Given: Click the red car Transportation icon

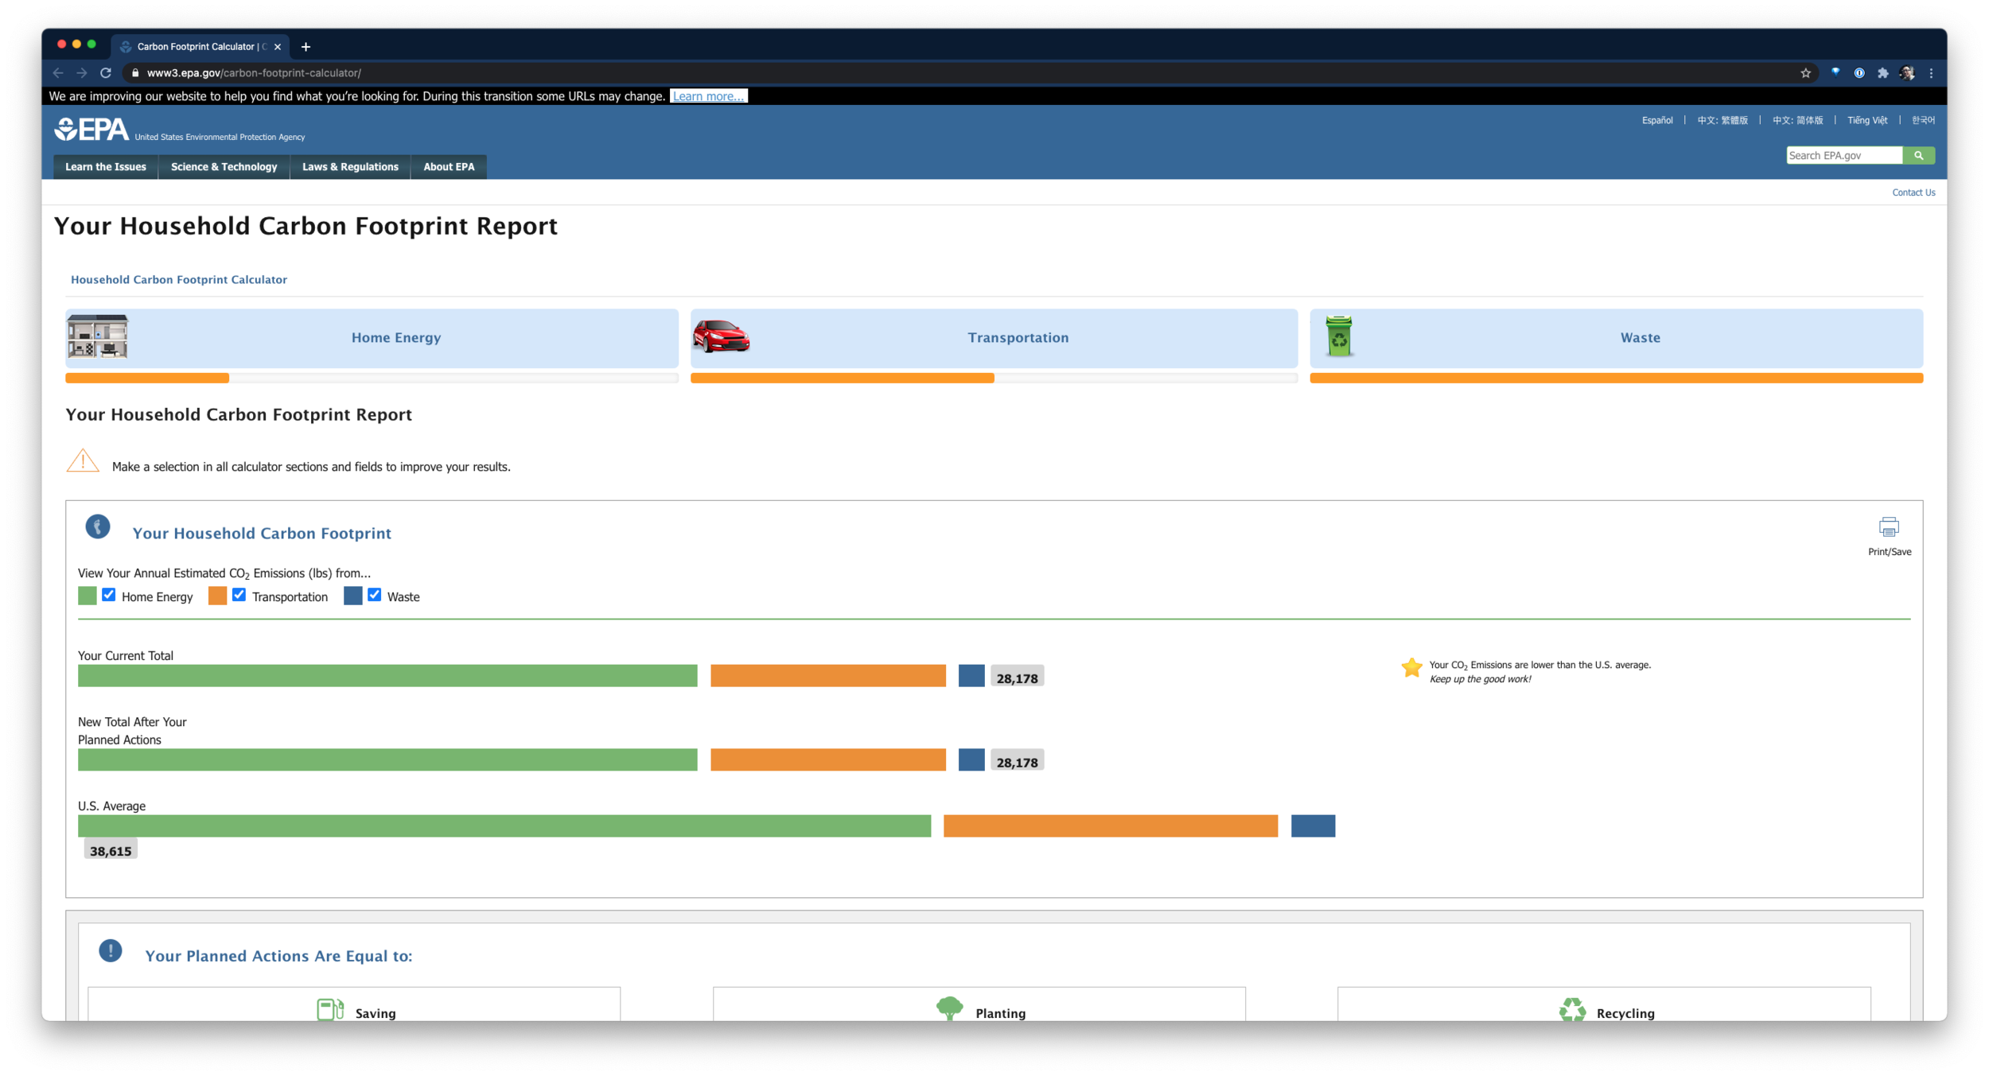Looking at the screenshot, I should (x=720, y=336).
